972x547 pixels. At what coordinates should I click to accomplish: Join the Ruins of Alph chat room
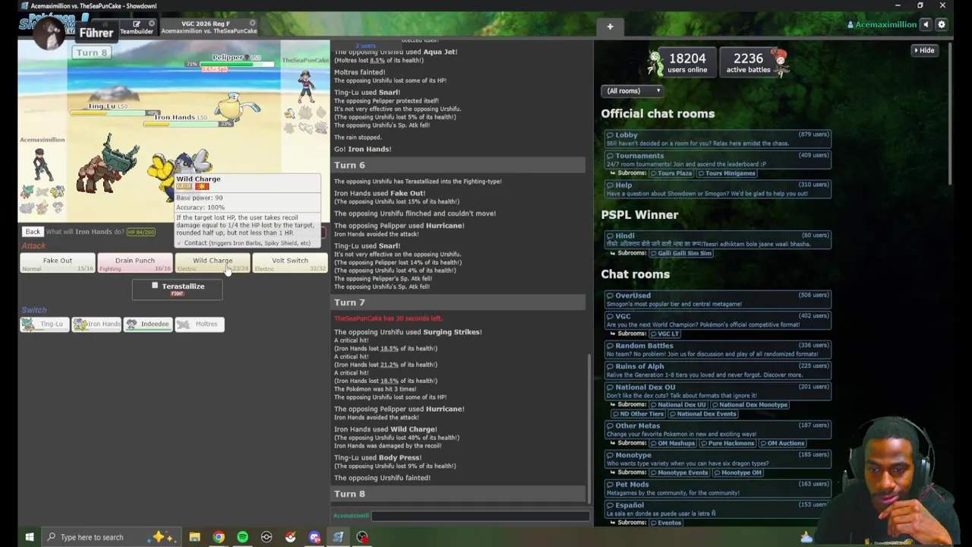[x=717, y=370]
